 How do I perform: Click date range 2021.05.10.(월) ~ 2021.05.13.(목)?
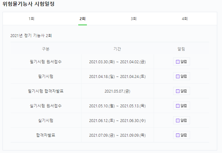117,106
